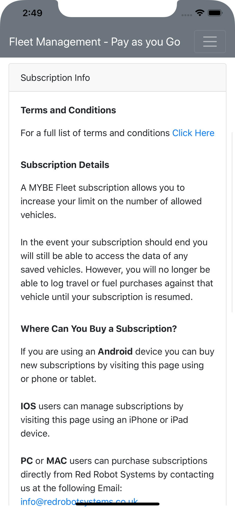Tap the Fleet Management - Pay as you Go title
The image size is (235, 510).
click(x=95, y=42)
